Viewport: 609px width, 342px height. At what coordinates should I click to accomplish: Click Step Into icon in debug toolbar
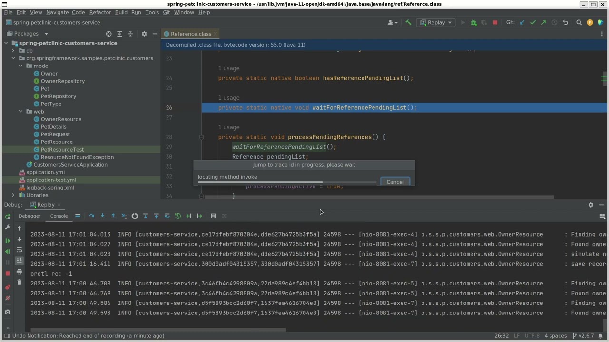pyautogui.click(x=102, y=216)
